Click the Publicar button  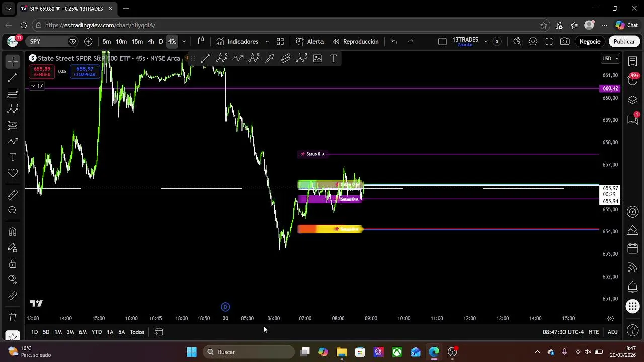624,42
